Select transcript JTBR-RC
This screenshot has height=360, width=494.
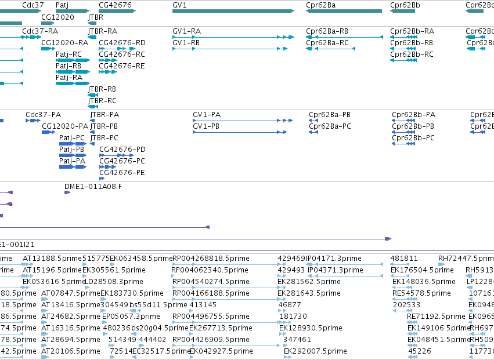tap(102, 101)
